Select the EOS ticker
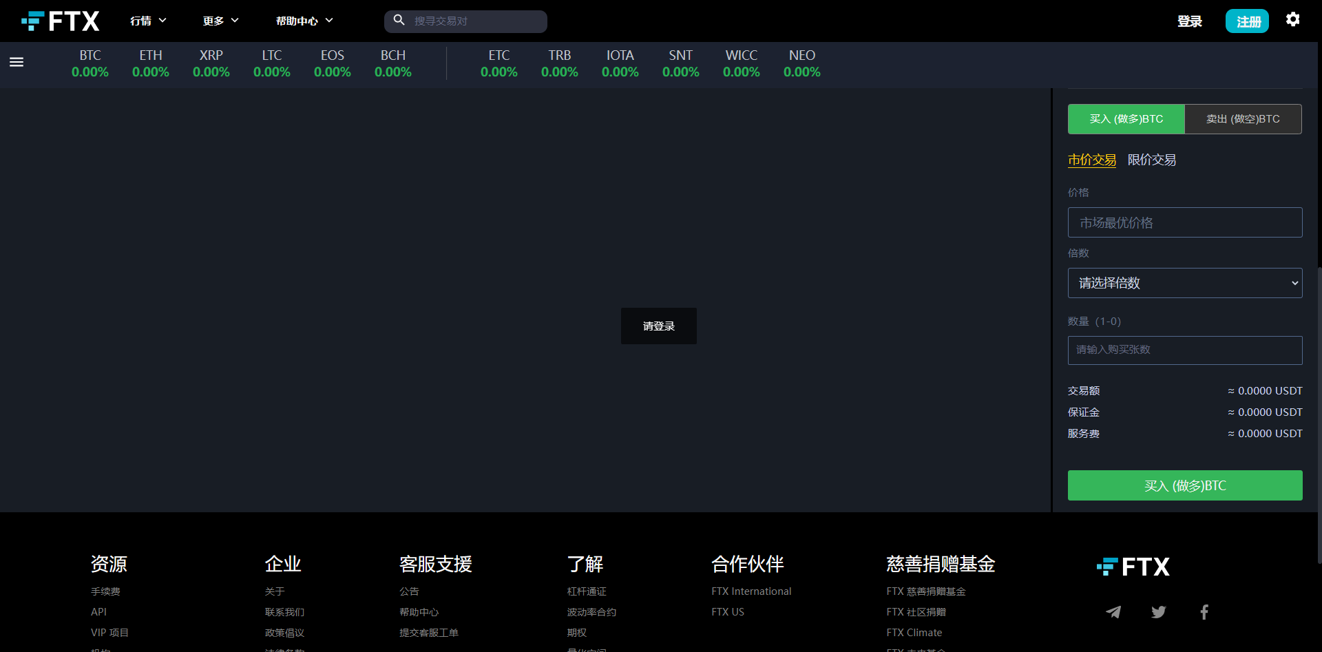 click(333, 63)
